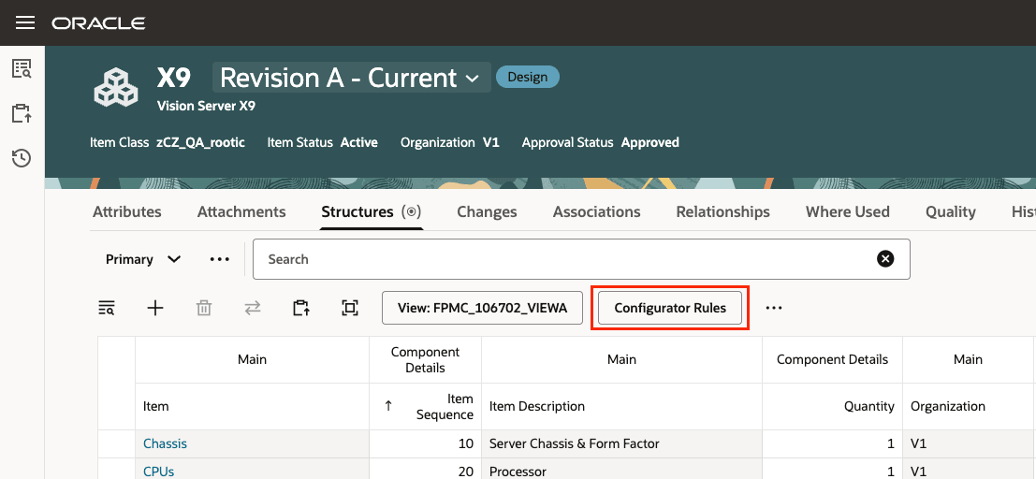This screenshot has width=1036, height=479.
Task: Click the Approved approval status value
Action: tap(650, 142)
